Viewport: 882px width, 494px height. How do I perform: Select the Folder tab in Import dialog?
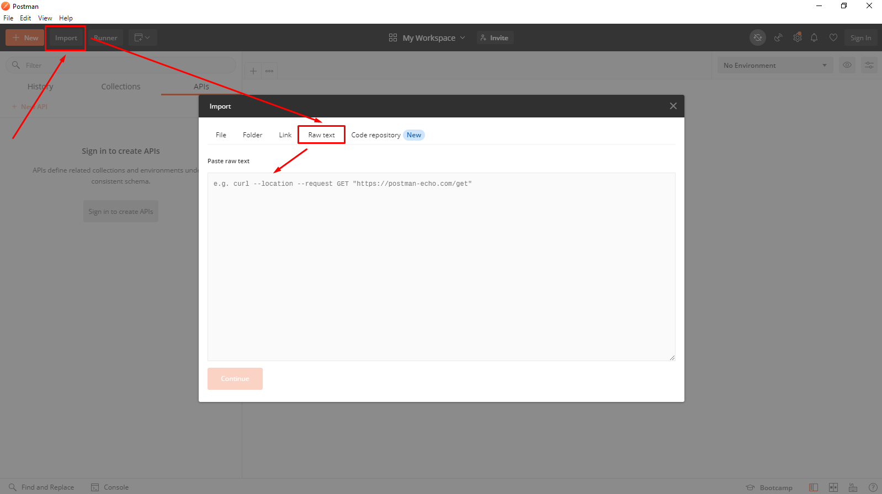252,135
